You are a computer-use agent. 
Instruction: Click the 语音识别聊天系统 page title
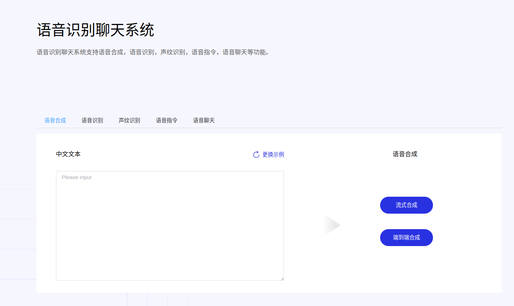coord(95,30)
